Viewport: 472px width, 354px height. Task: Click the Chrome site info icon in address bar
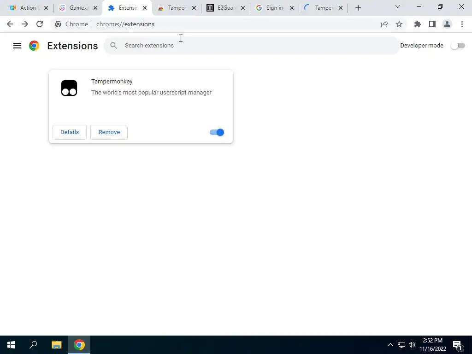tap(58, 24)
